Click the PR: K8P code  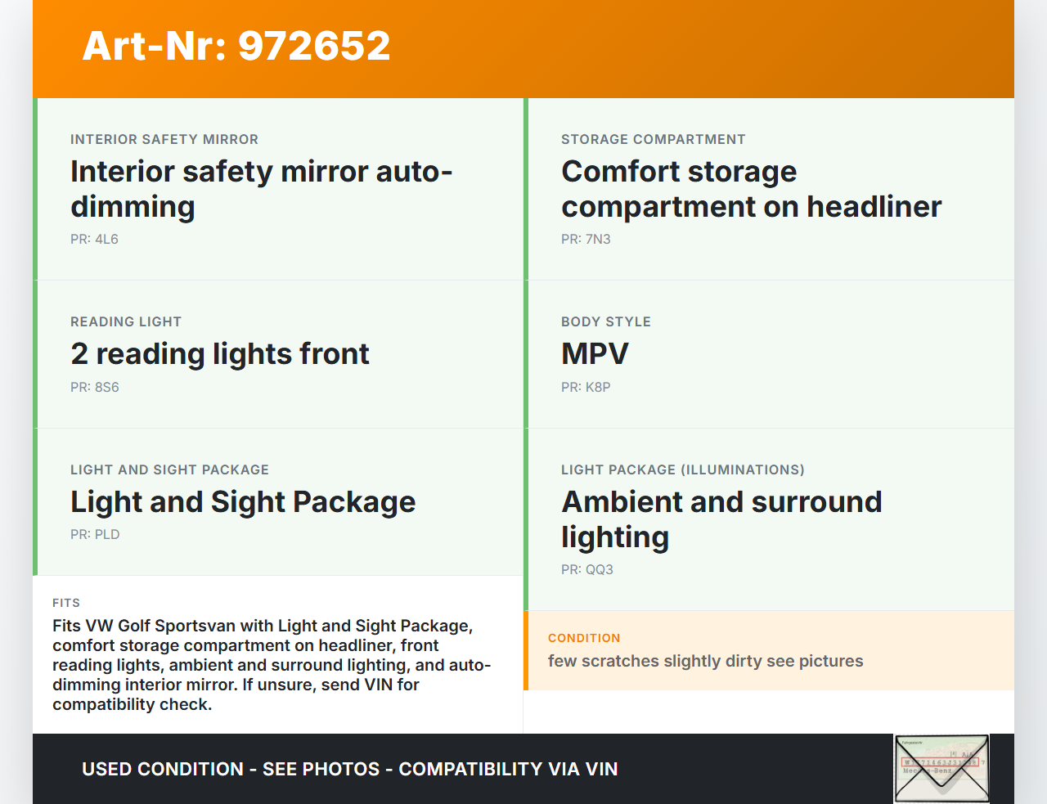click(x=586, y=388)
